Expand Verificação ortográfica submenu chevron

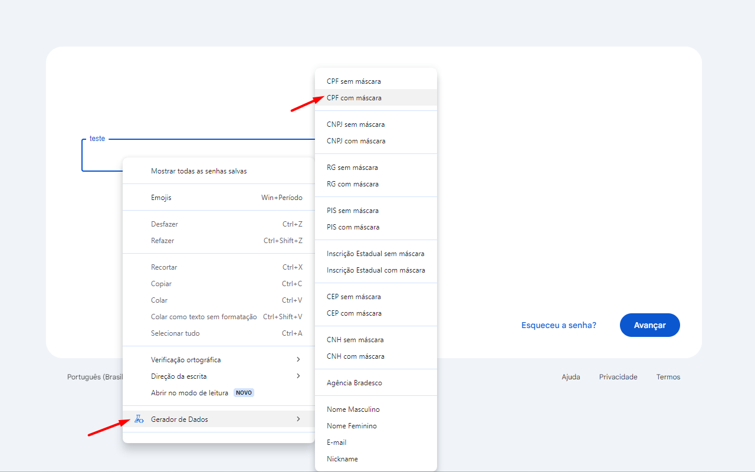click(x=298, y=359)
